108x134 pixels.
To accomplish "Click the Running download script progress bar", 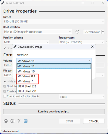I will [x=54, y=112].
